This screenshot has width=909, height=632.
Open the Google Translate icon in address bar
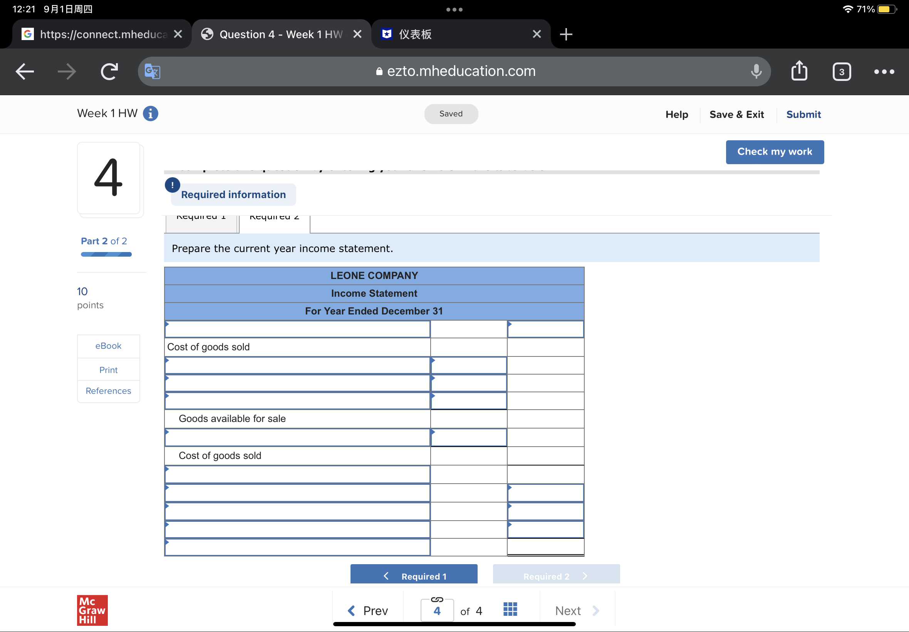coord(152,72)
